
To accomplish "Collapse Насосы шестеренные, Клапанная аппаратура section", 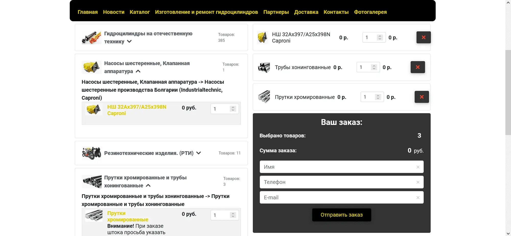I will [138, 71].
